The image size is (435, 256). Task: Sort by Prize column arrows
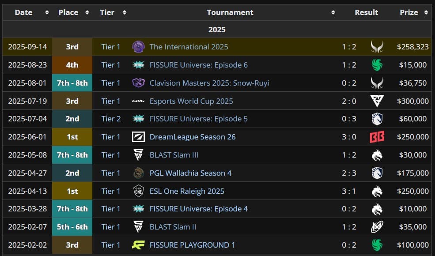426,13
